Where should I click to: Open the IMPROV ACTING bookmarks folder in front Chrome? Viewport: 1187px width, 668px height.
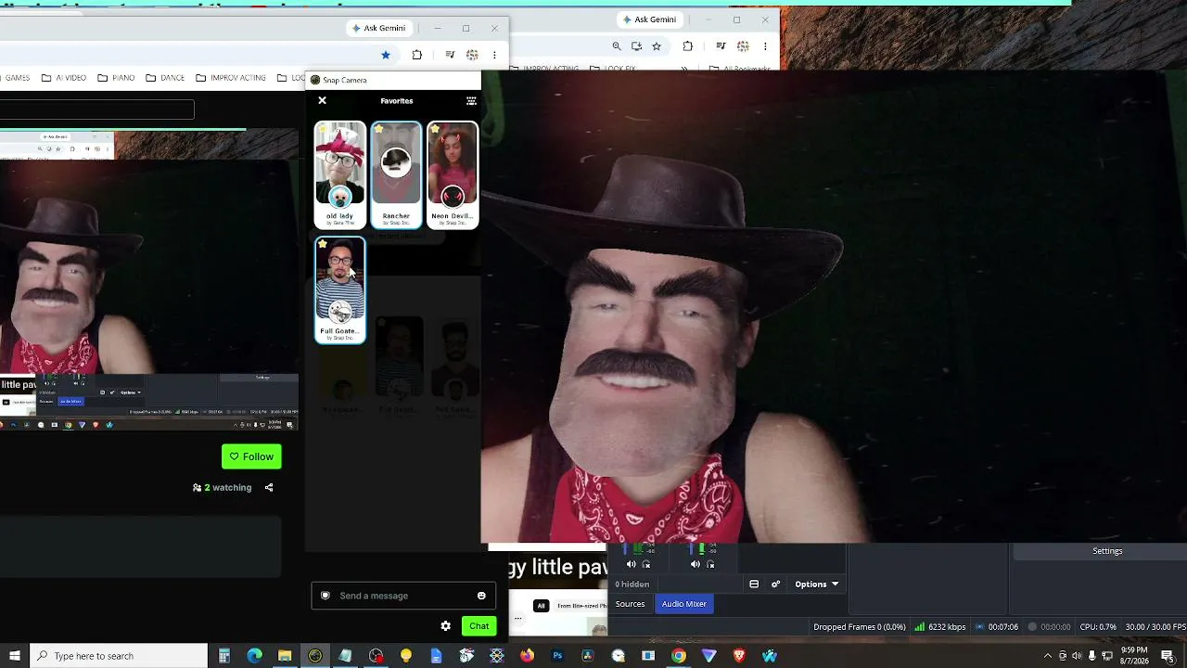tap(231, 78)
